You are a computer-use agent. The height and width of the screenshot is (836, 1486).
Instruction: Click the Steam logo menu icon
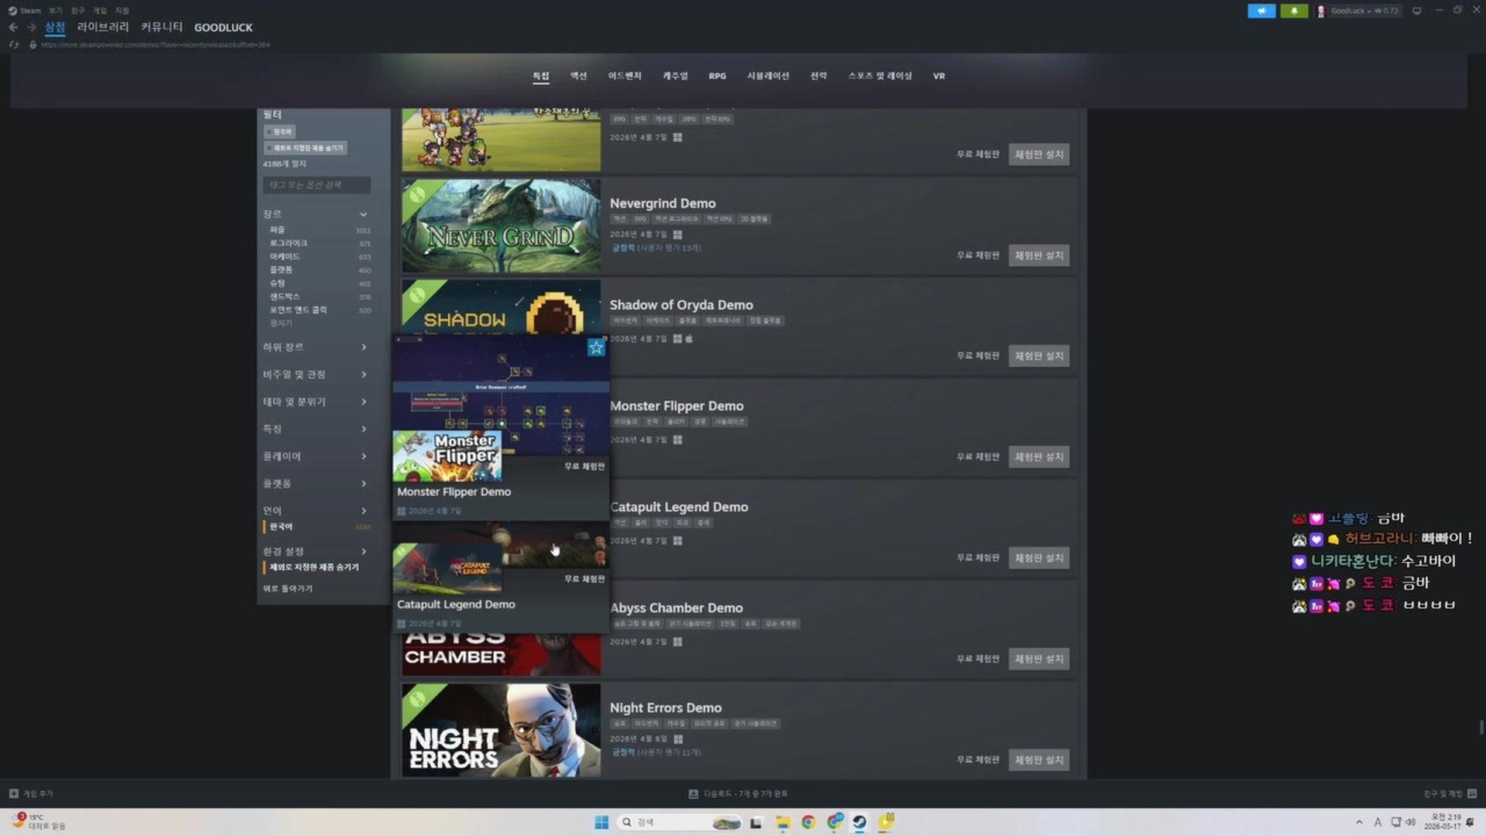coord(12,11)
